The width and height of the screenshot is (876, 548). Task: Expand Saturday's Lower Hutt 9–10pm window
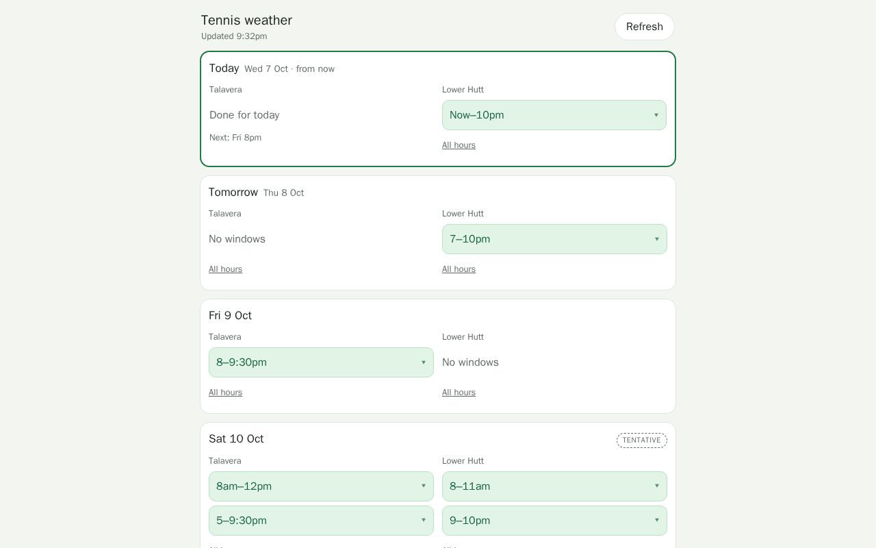click(x=554, y=521)
